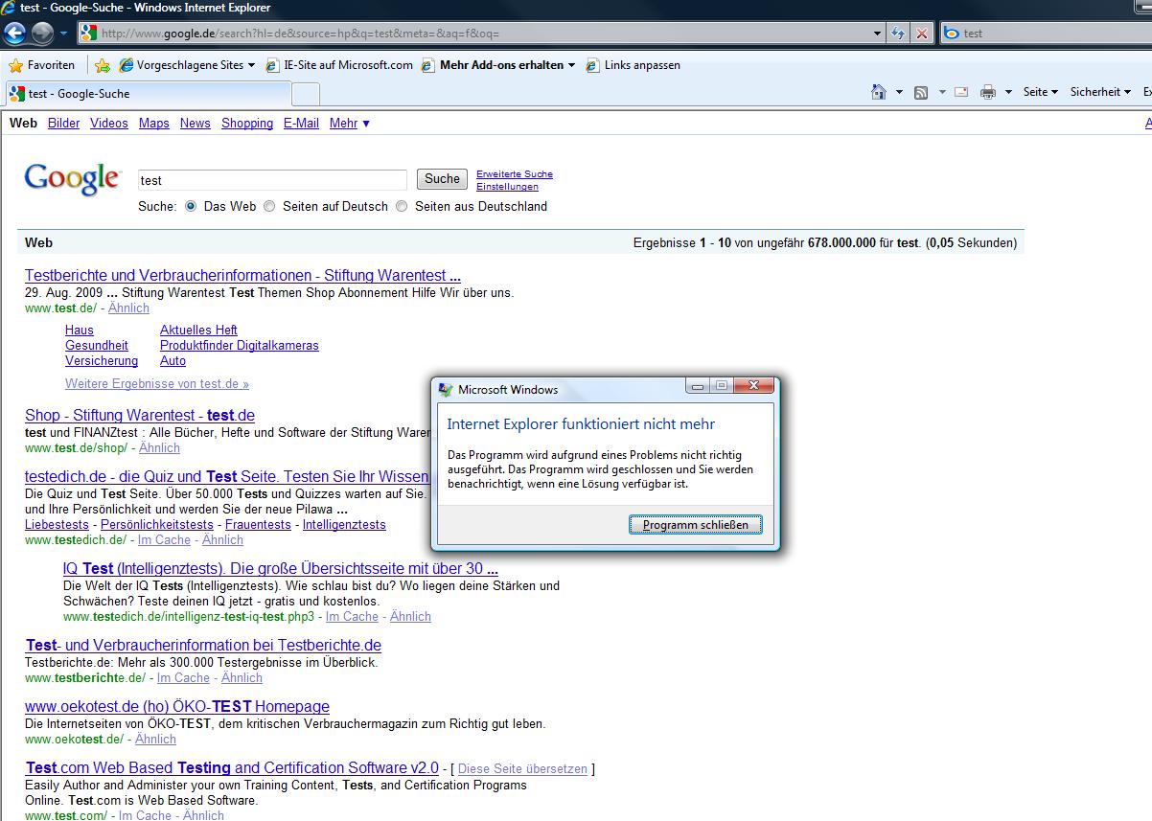Click Internet Explorer icon in the title bar

(9, 8)
